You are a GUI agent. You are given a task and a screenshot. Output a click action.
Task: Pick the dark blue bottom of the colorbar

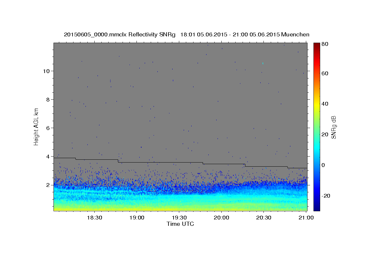coord(317,208)
